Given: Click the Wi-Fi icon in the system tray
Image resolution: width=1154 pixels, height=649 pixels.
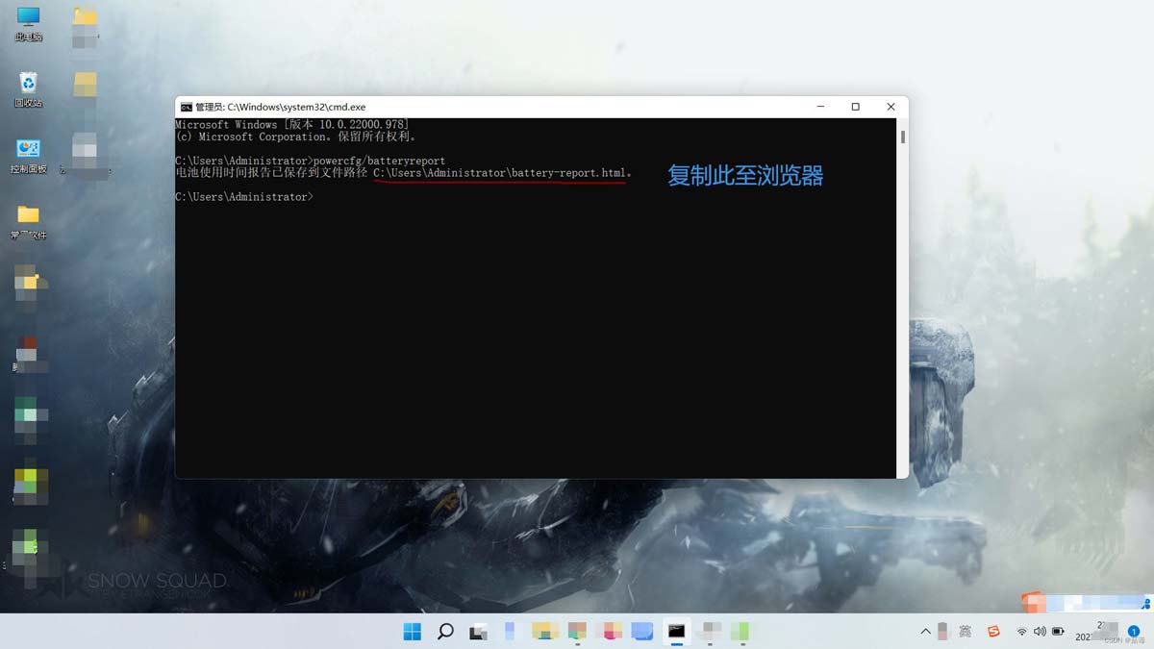Looking at the screenshot, I should (x=1022, y=632).
